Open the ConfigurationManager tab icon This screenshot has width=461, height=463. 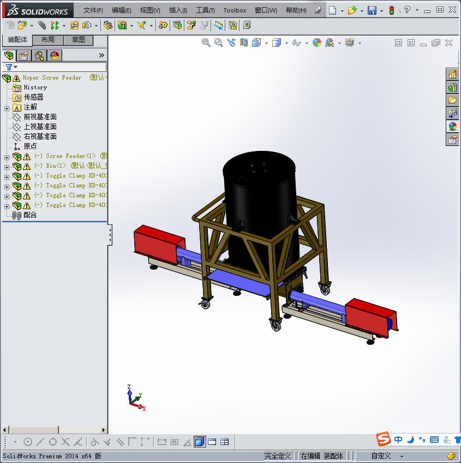(x=39, y=56)
